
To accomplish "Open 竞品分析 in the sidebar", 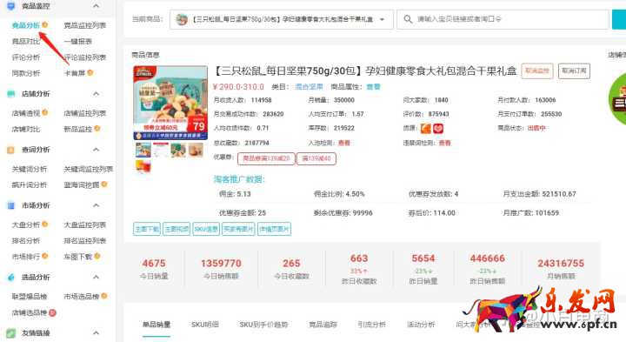I will [x=25, y=25].
